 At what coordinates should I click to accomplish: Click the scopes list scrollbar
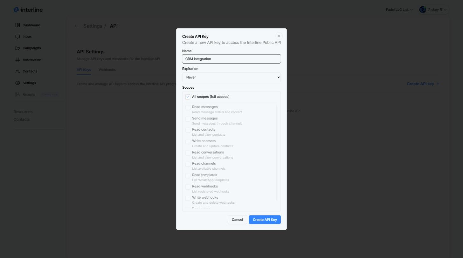[x=277, y=153]
